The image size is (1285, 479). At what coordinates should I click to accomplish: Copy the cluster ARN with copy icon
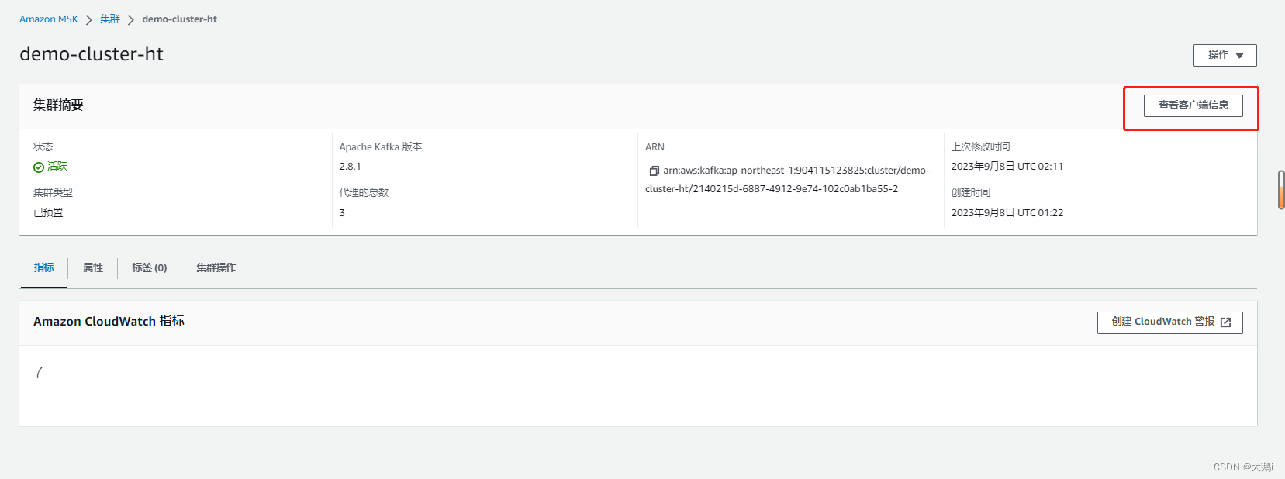tap(654, 171)
